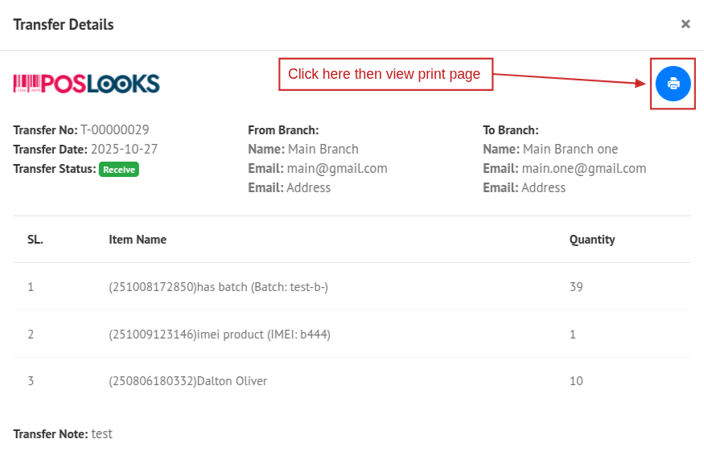
Task: Click the Item Name column header
Action: point(138,240)
